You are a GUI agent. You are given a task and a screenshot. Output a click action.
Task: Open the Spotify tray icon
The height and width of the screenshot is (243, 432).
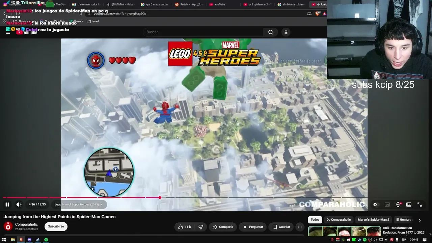[365, 240]
